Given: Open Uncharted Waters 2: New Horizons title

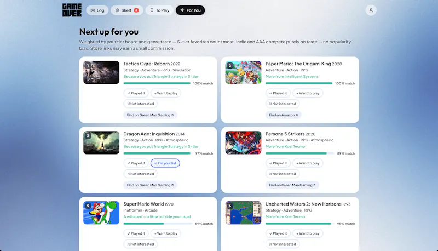Looking at the screenshot, I should [x=303, y=204].
